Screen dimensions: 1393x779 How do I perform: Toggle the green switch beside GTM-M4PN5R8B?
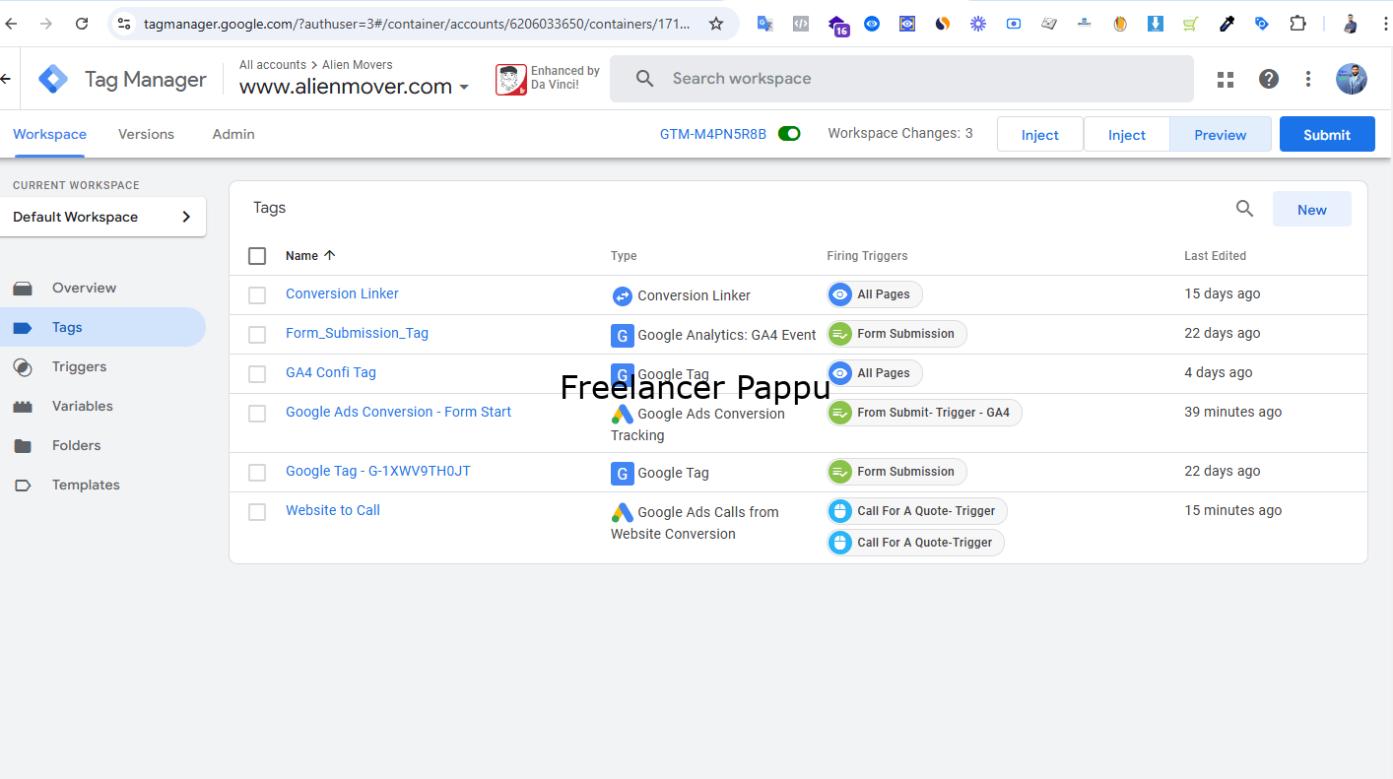[x=789, y=134]
